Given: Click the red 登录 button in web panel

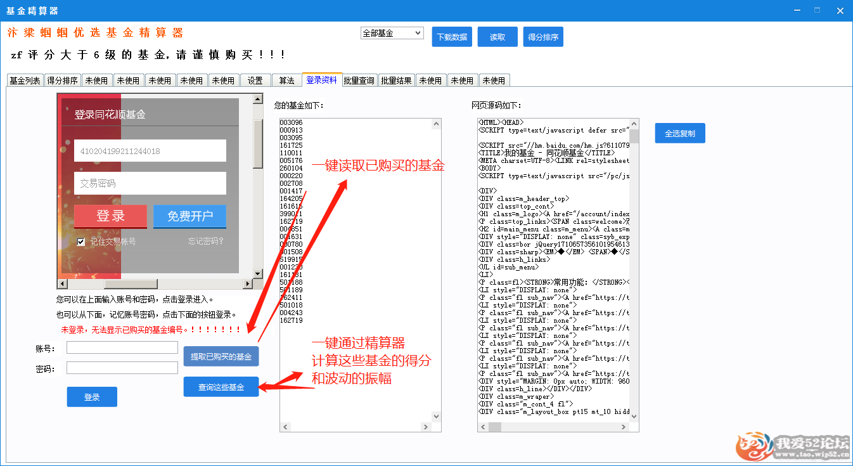Looking at the screenshot, I should point(110,216).
